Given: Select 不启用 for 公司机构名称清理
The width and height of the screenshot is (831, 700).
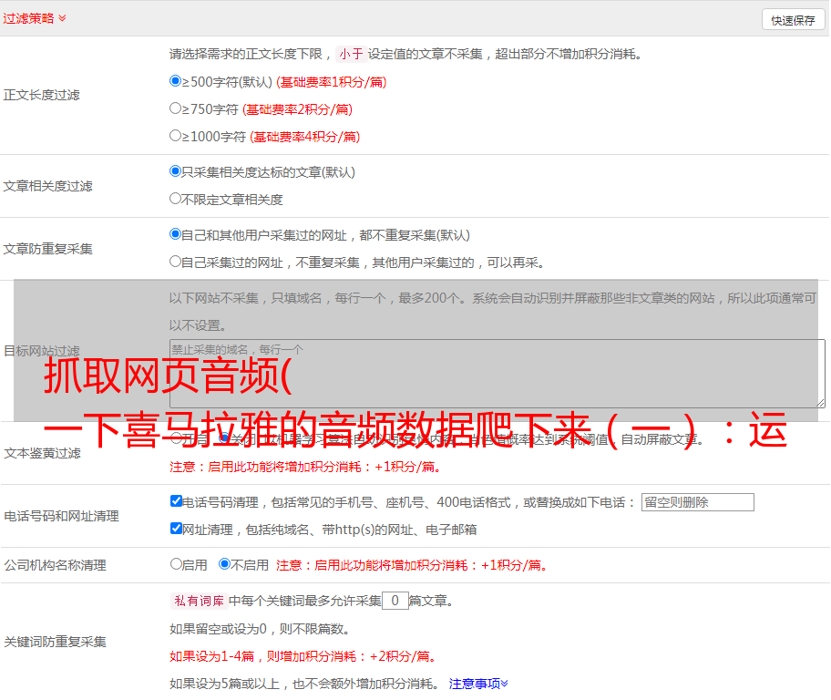Looking at the screenshot, I should 224,563.
